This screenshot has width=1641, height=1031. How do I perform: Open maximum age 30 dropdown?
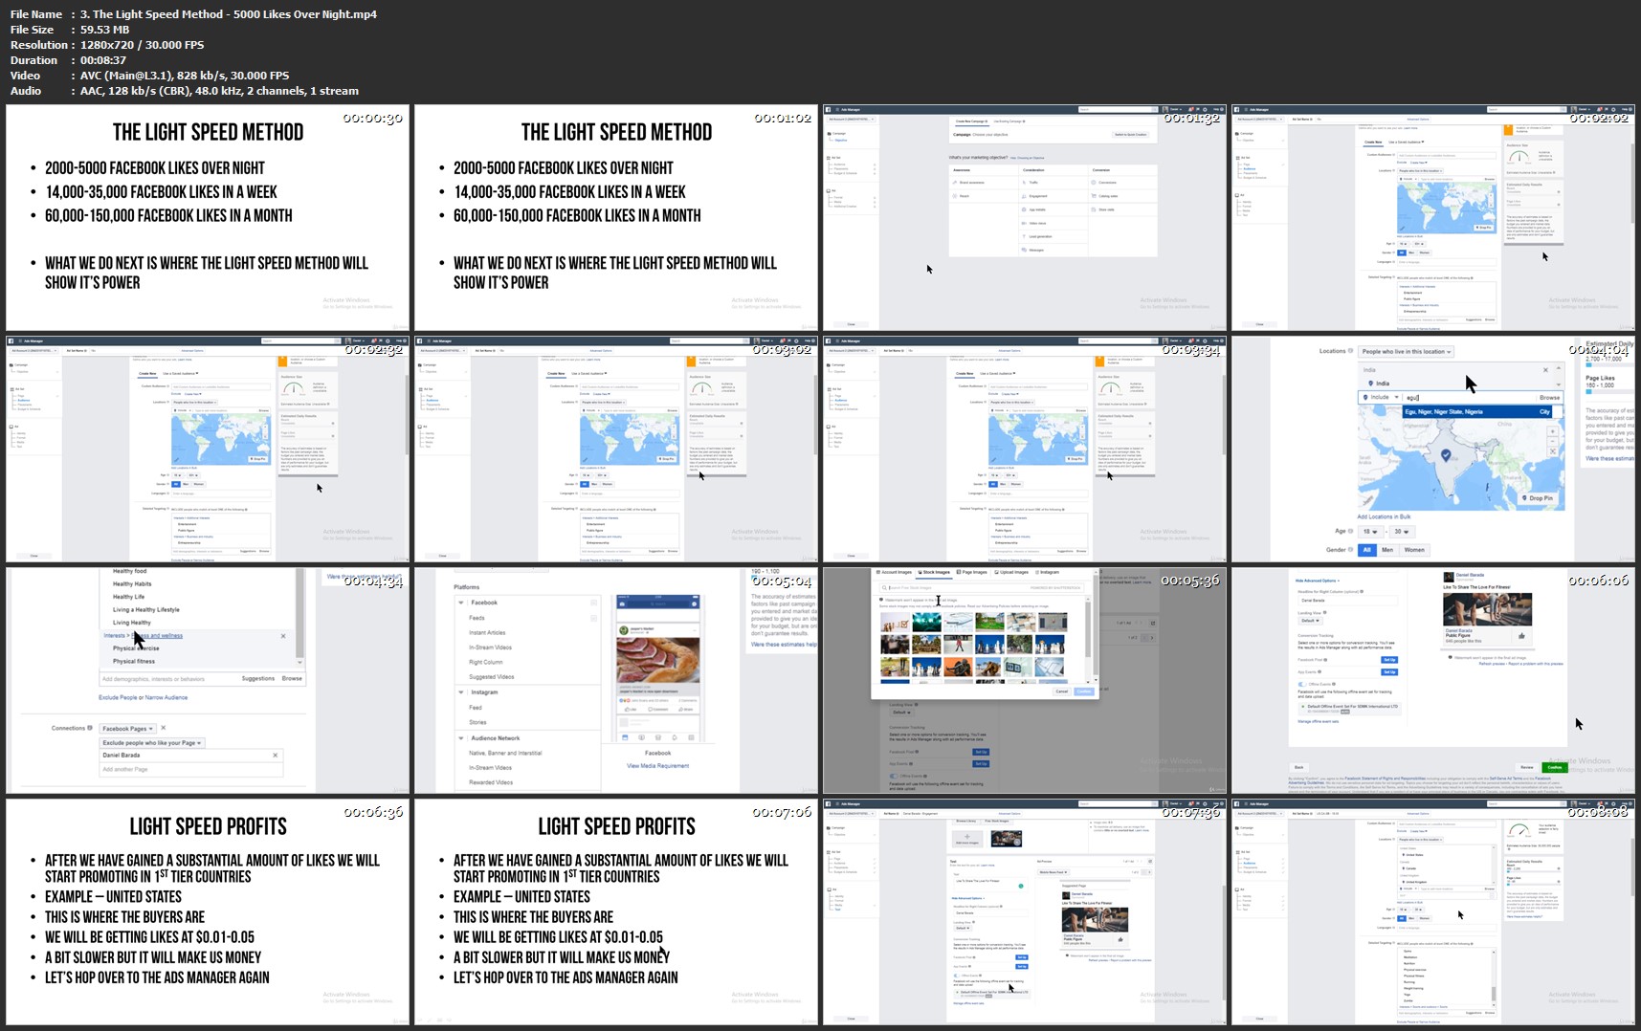point(1403,532)
